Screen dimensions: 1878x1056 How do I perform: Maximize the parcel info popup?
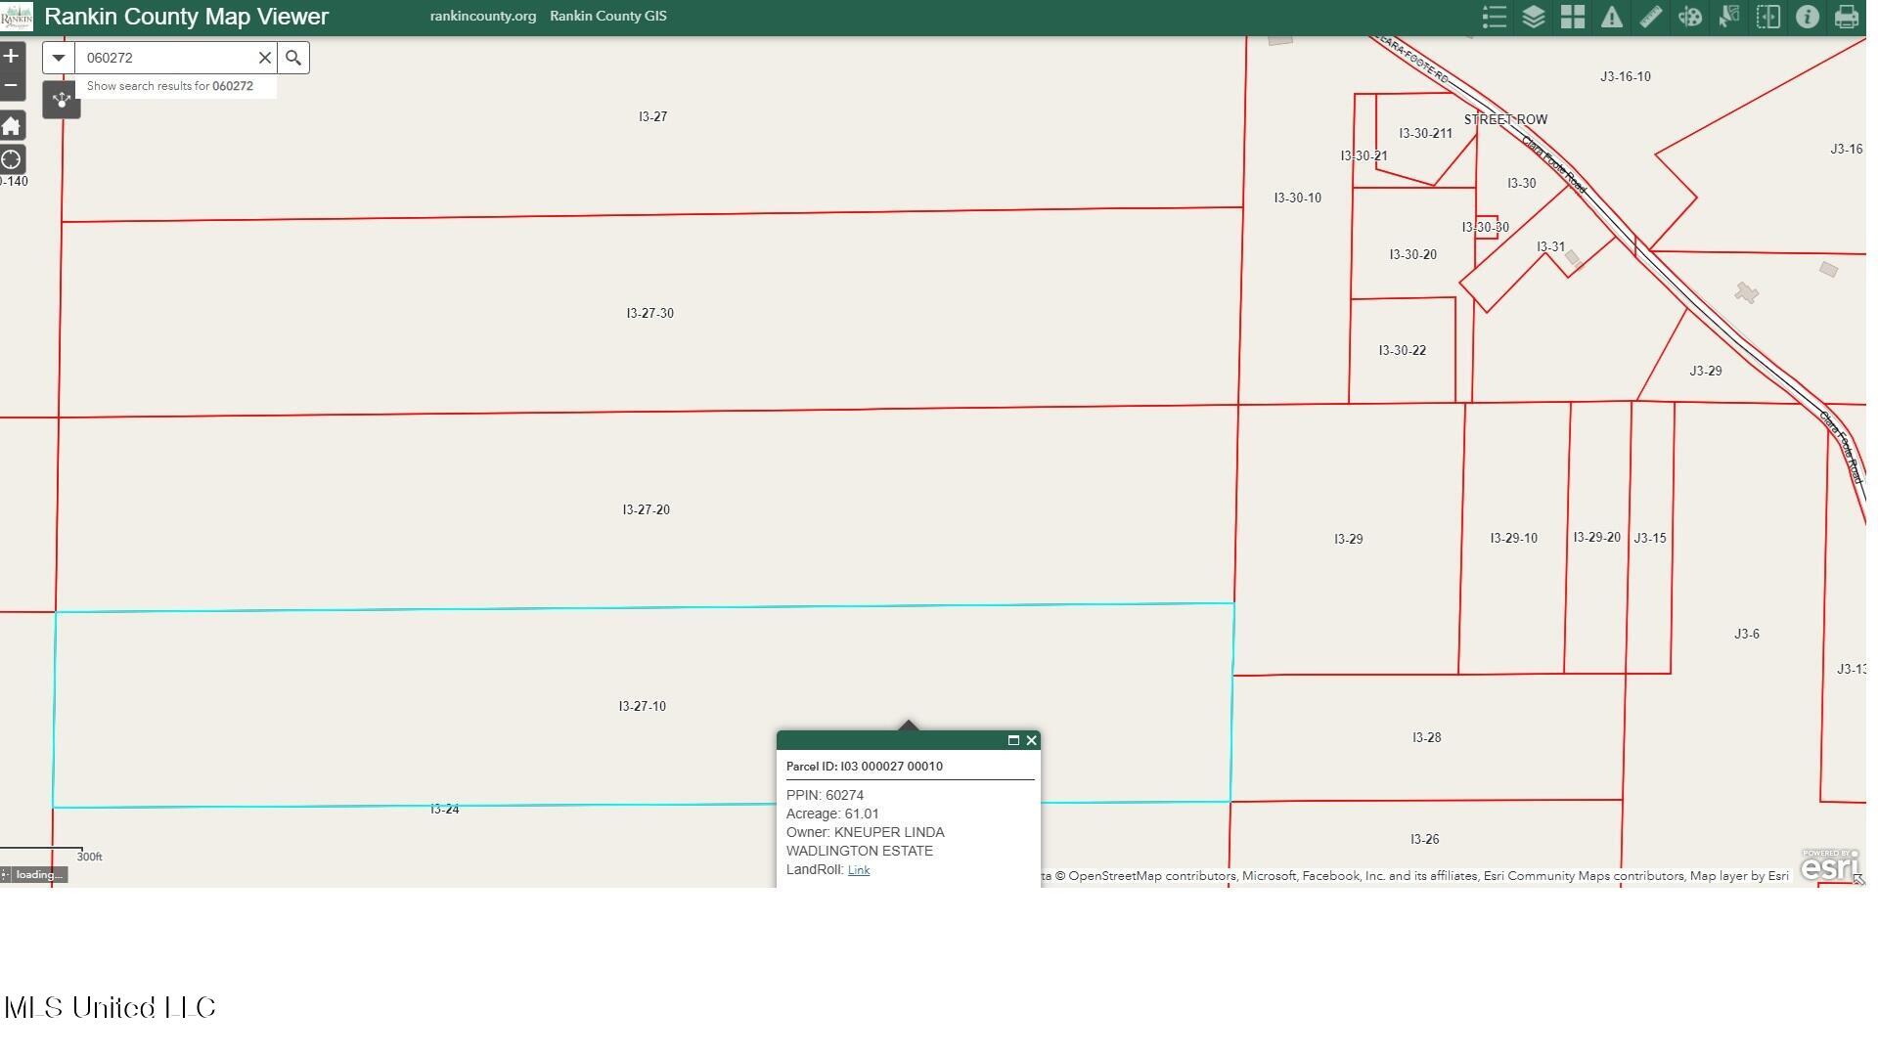coord(1013,740)
